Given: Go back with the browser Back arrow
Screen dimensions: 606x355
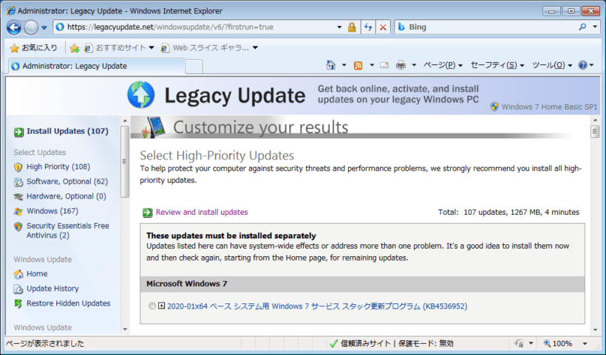Looking at the screenshot, I should (x=14, y=27).
